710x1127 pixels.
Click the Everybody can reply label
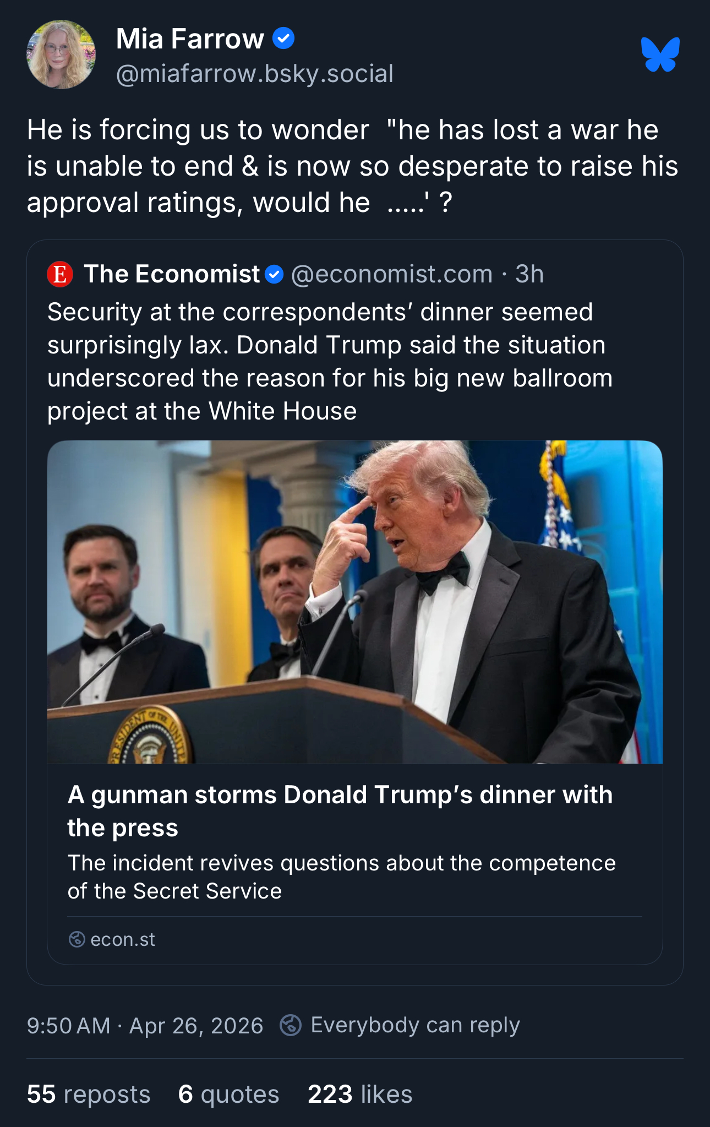pyautogui.click(x=415, y=1025)
